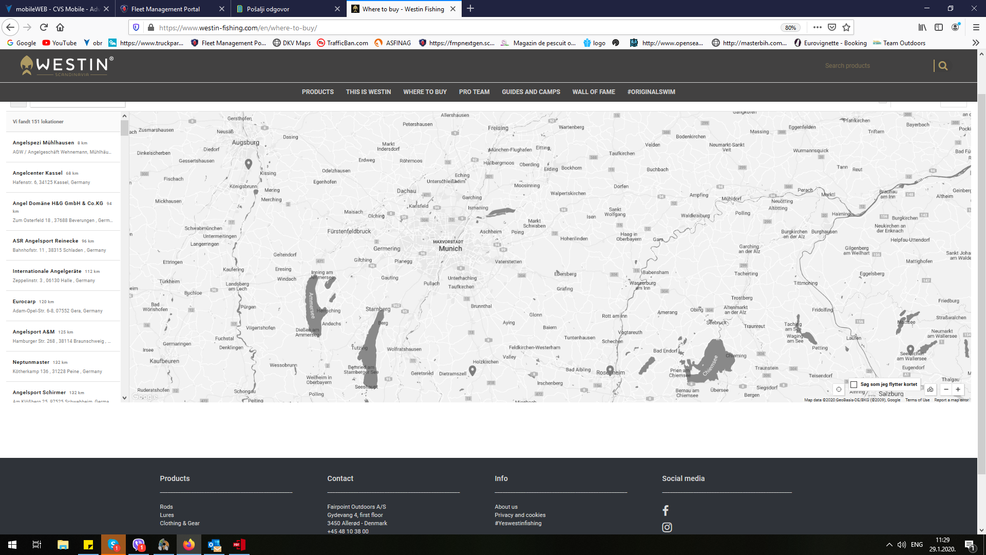
Task: Open the Lures footer link
Action: point(167,515)
